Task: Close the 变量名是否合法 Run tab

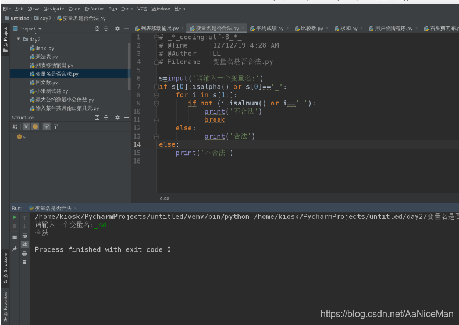Action: tap(75, 208)
